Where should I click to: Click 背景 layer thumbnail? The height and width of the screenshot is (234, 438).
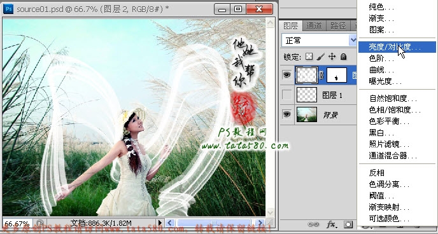coord(307,114)
